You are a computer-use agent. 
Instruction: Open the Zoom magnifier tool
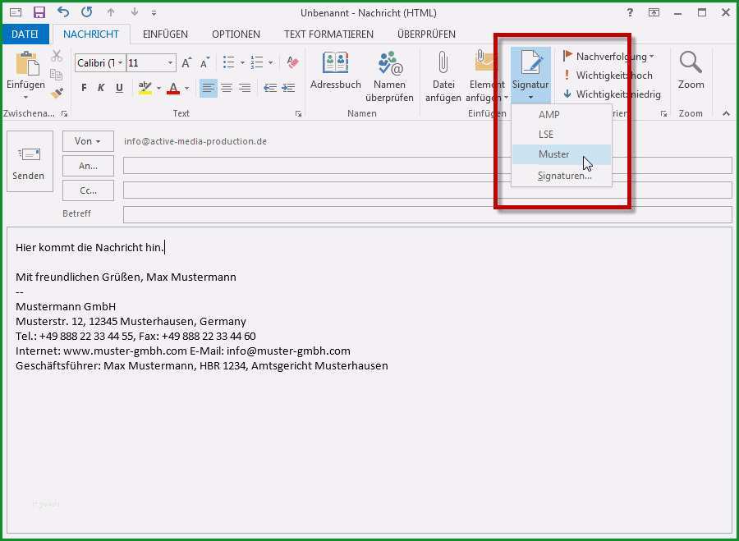691,71
